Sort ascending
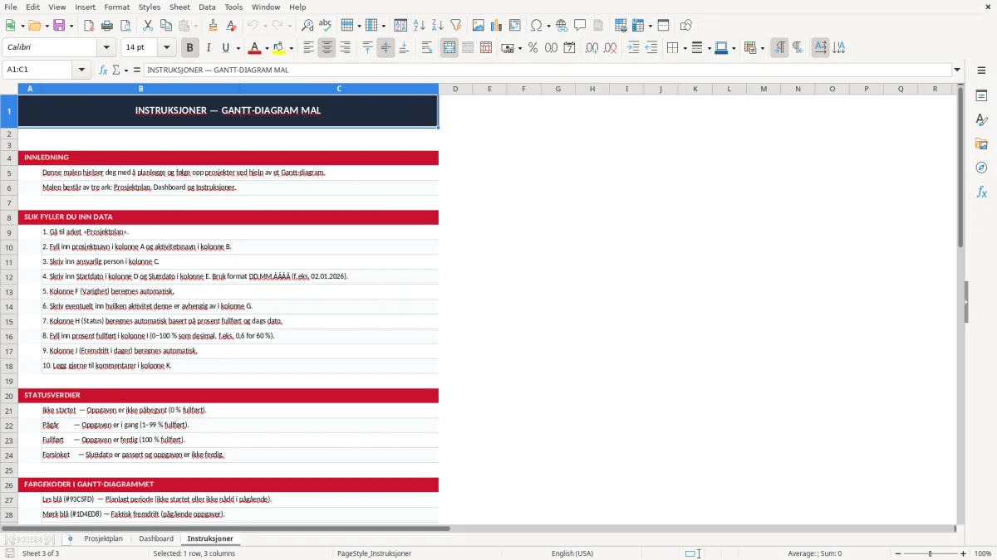This screenshot has width=997, height=560. coord(420,26)
